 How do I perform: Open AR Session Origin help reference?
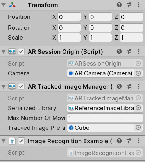[119, 51]
